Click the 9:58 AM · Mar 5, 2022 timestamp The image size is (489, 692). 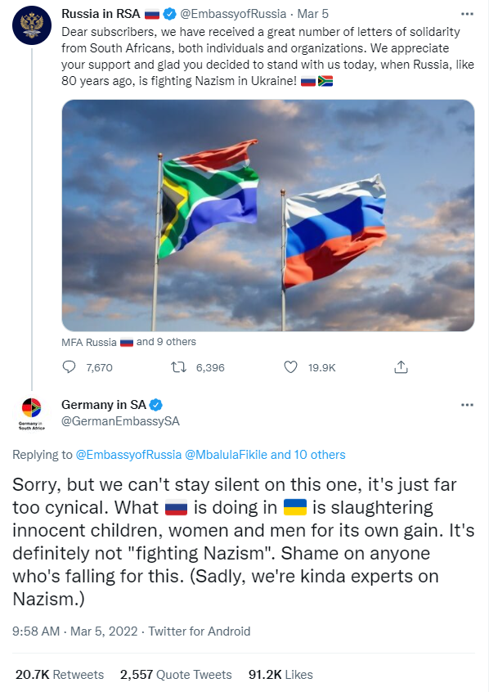[x=75, y=631]
